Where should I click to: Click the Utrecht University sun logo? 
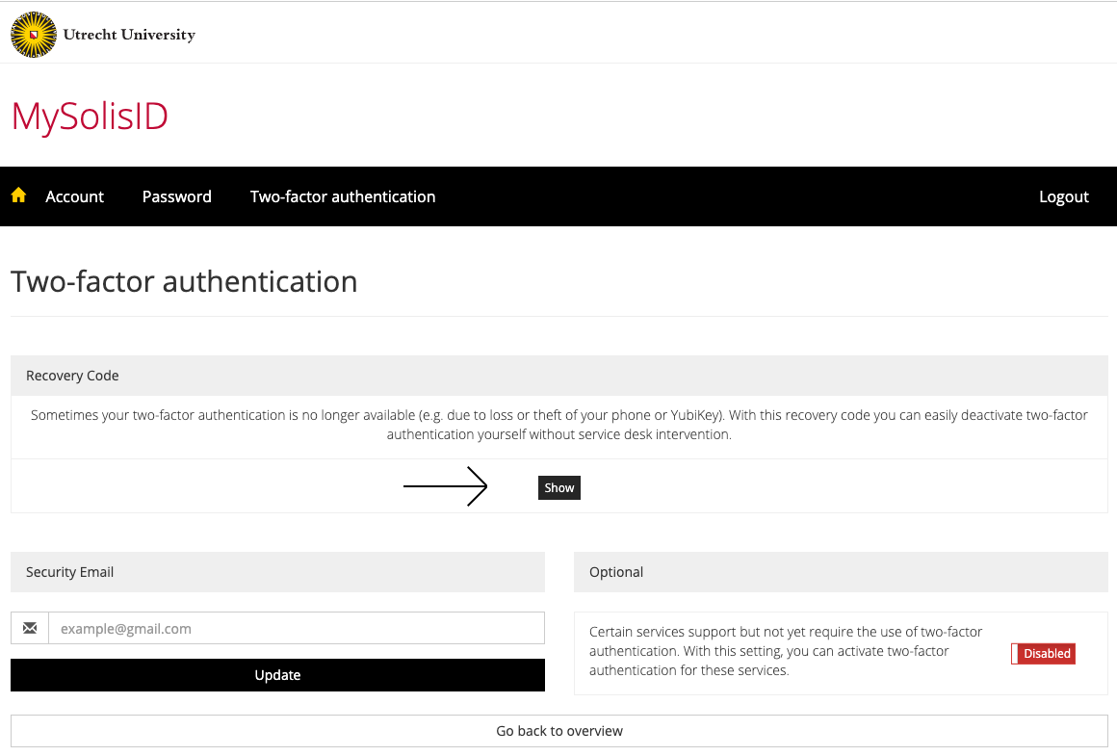(x=33, y=34)
